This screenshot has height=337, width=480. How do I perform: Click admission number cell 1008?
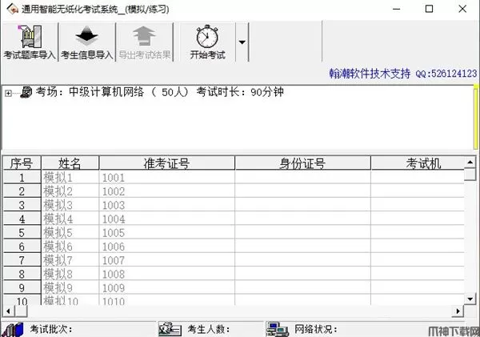[167, 274]
